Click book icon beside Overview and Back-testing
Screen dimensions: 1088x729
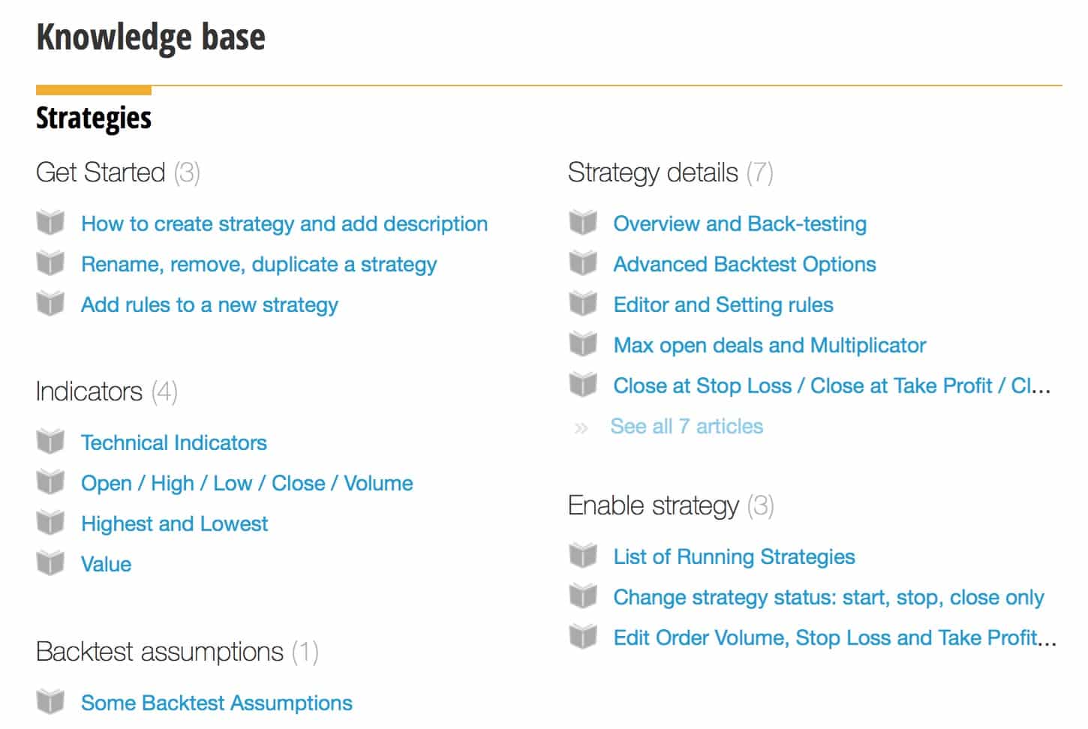(x=583, y=223)
